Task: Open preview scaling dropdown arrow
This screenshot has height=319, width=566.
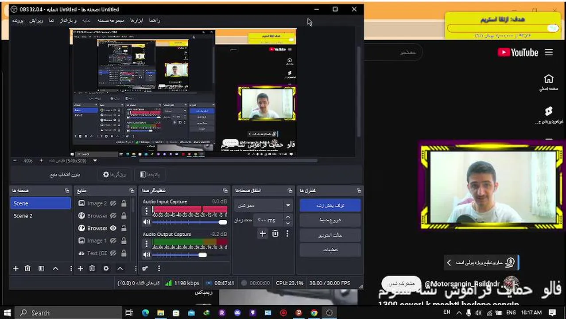Action: click(x=94, y=161)
